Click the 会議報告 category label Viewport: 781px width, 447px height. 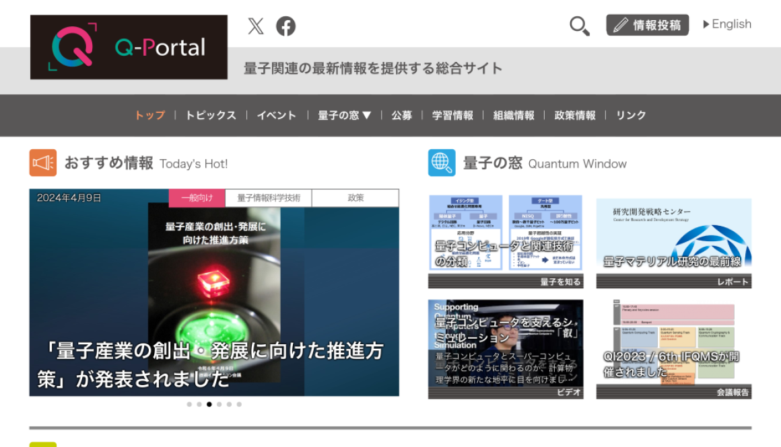coord(733,393)
